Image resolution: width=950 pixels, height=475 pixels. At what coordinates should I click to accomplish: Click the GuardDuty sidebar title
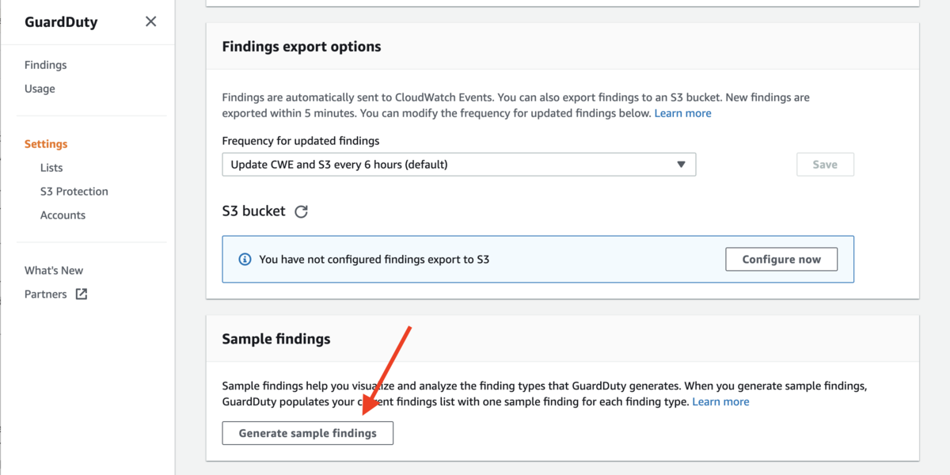[x=61, y=22]
